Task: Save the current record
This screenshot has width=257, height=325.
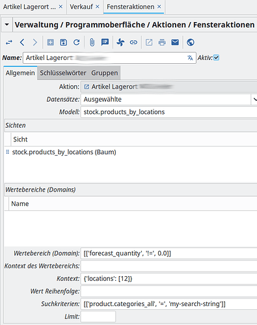Action: point(63,42)
